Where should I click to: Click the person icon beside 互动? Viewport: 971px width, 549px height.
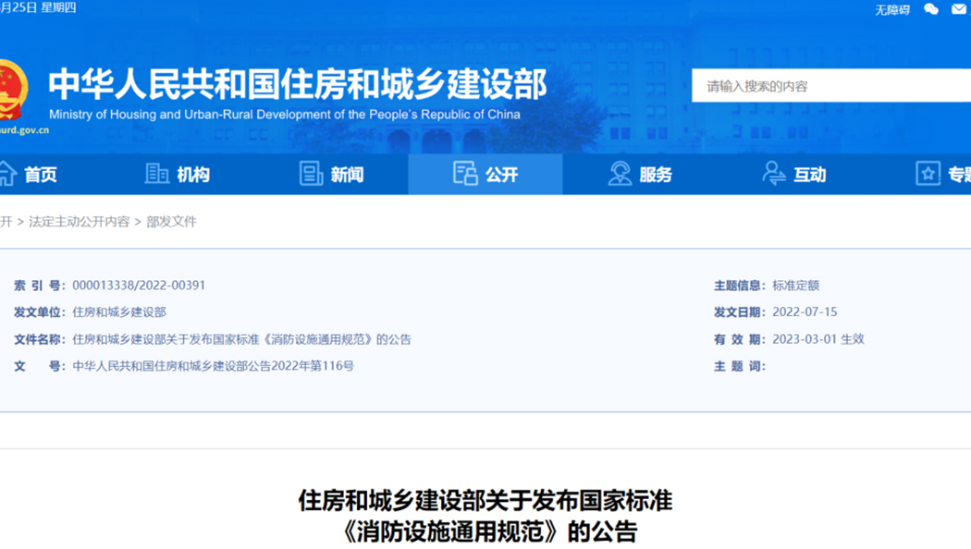(773, 174)
